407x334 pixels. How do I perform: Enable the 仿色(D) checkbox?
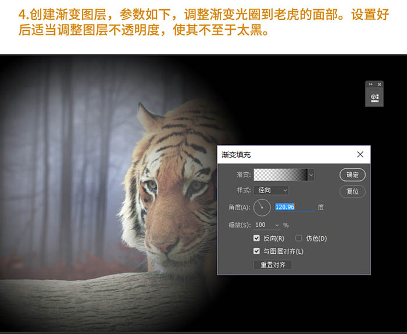(x=298, y=238)
